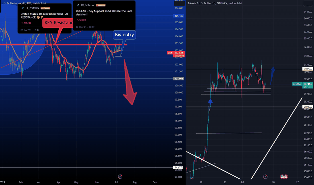Select the 'Big entry' callout annotation
Image resolution: width=314 pixels, height=185 pixels.
124,35
